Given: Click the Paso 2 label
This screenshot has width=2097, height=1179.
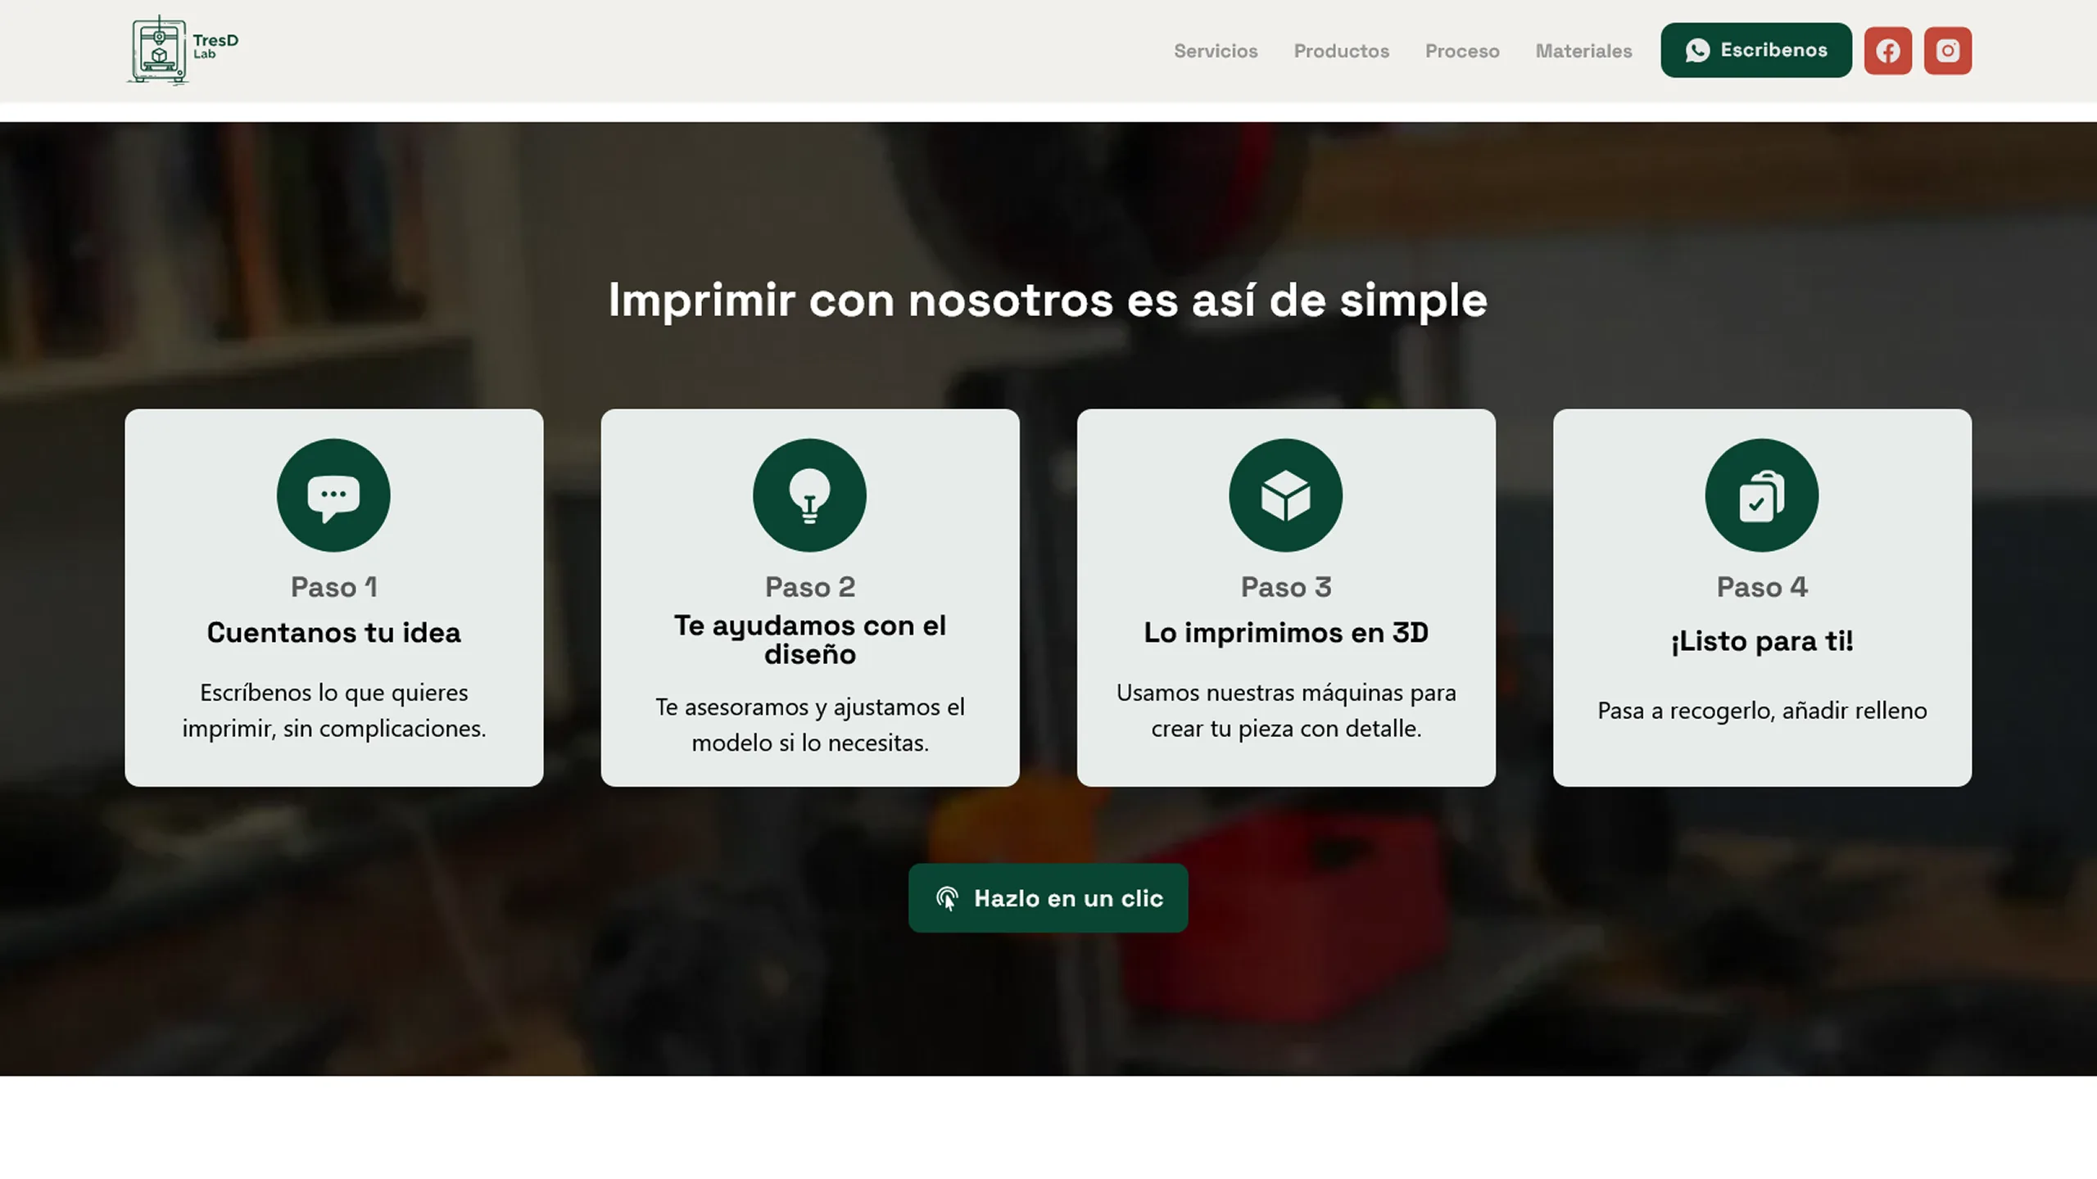Looking at the screenshot, I should [809, 587].
